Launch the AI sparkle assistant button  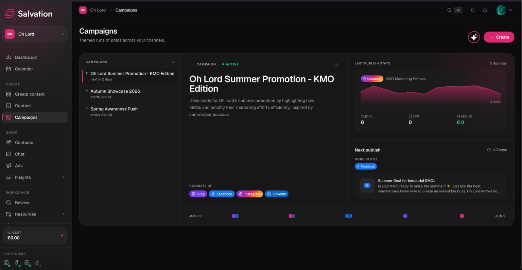pyautogui.click(x=474, y=37)
